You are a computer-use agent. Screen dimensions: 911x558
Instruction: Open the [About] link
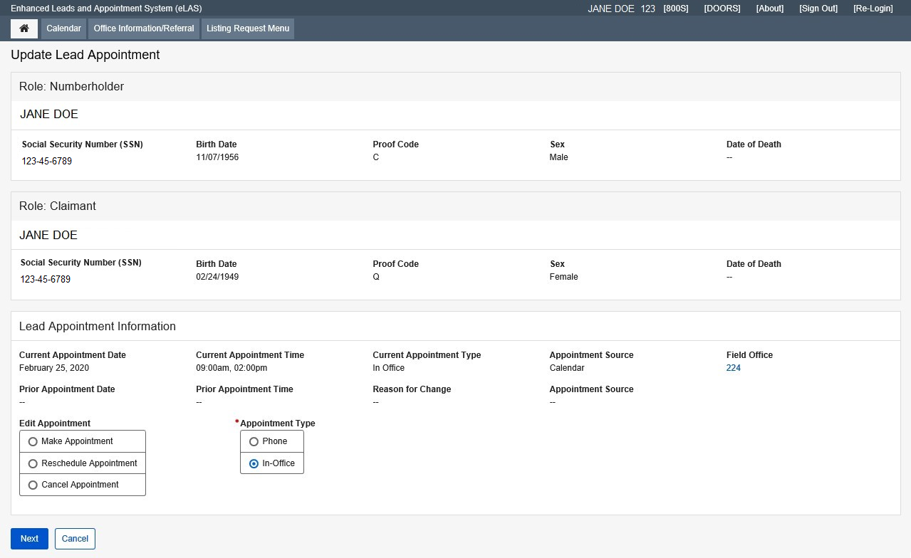[x=770, y=9]
